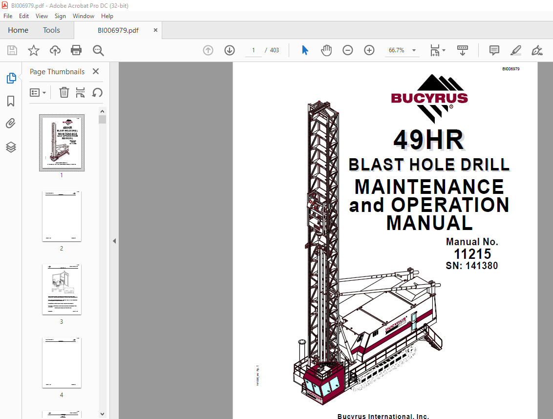Switch to the Home tab
Image resolution: width=553 pixels, height=419 pixels.
click(x=18, y=30)
